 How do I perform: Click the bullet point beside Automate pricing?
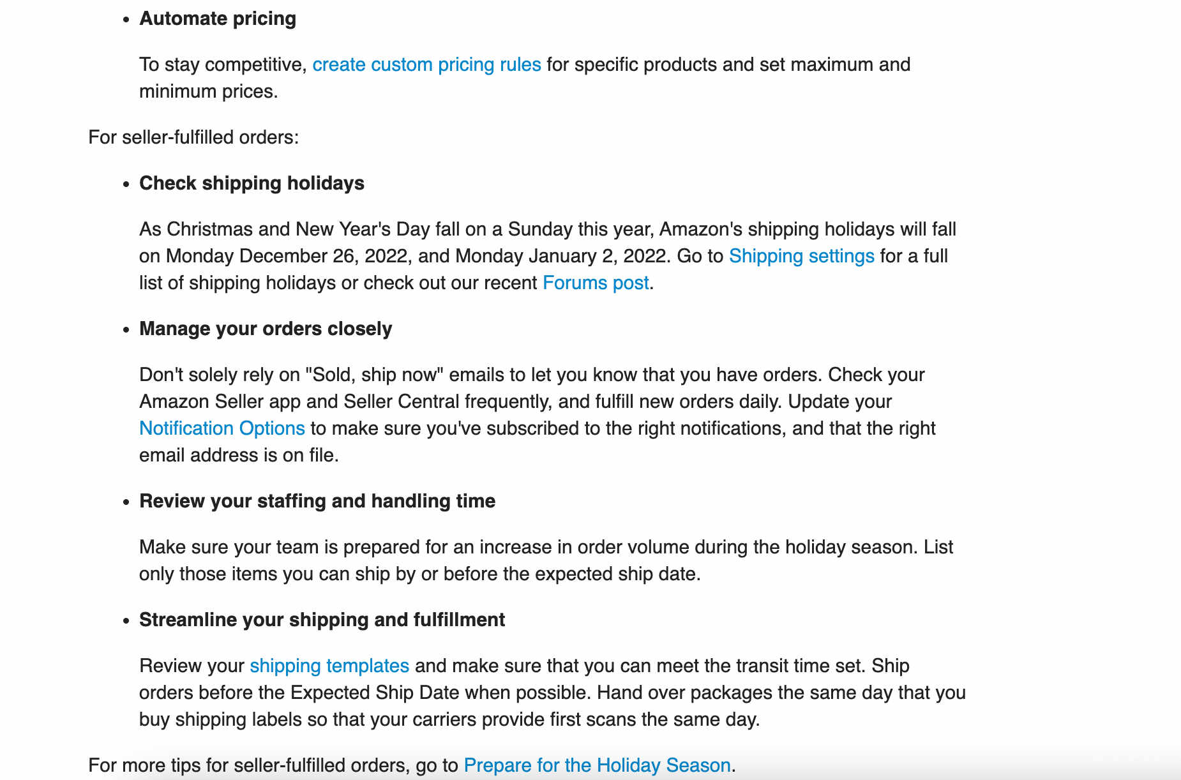click(126, 20)
